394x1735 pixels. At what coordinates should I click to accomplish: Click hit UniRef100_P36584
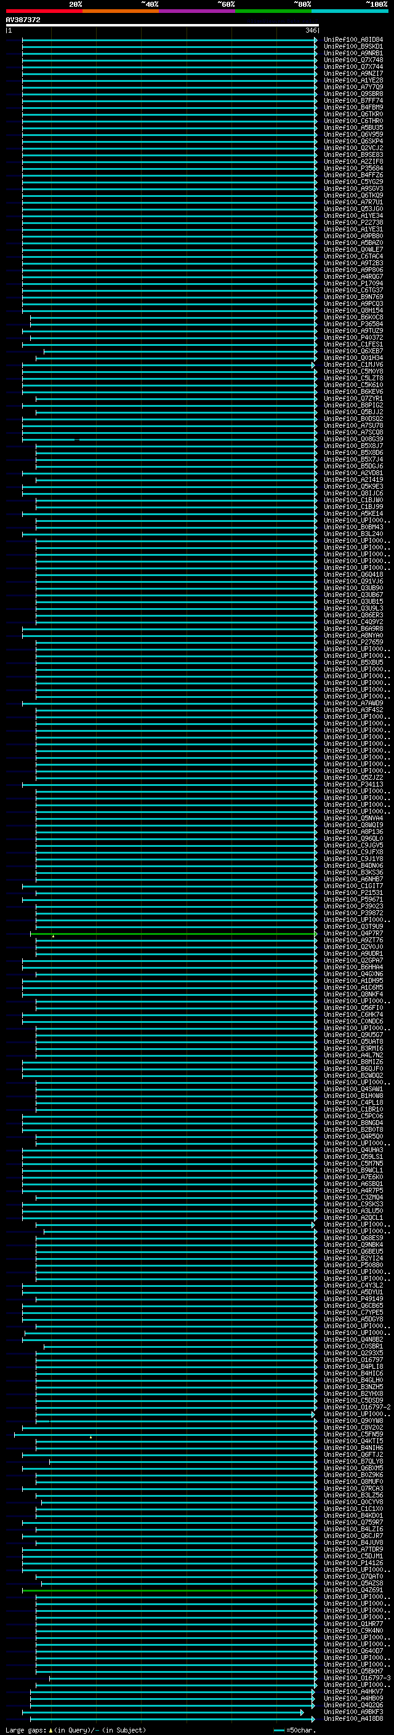coord(353,324)
